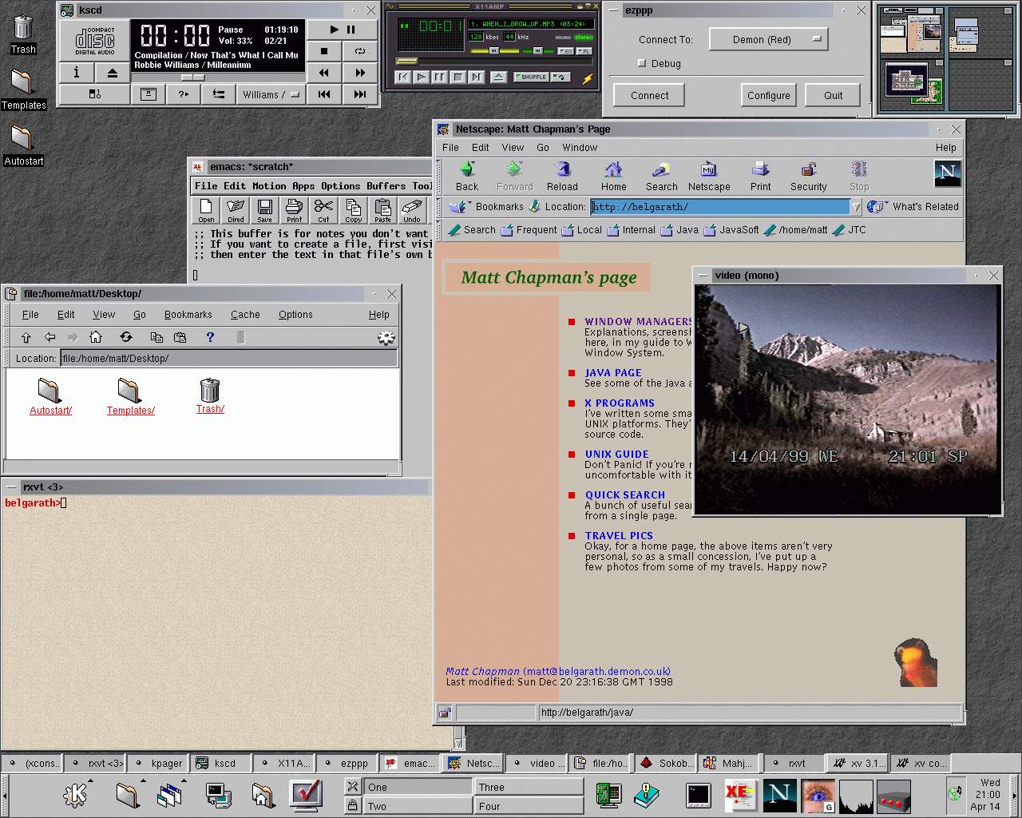Open the Connect To dropdown in ezppp

(768, 39)
